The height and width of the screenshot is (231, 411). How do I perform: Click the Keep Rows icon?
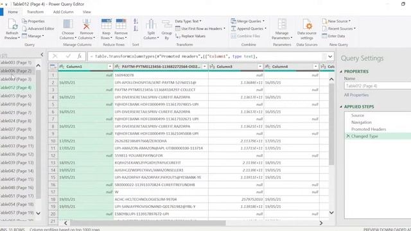[107, 24]
